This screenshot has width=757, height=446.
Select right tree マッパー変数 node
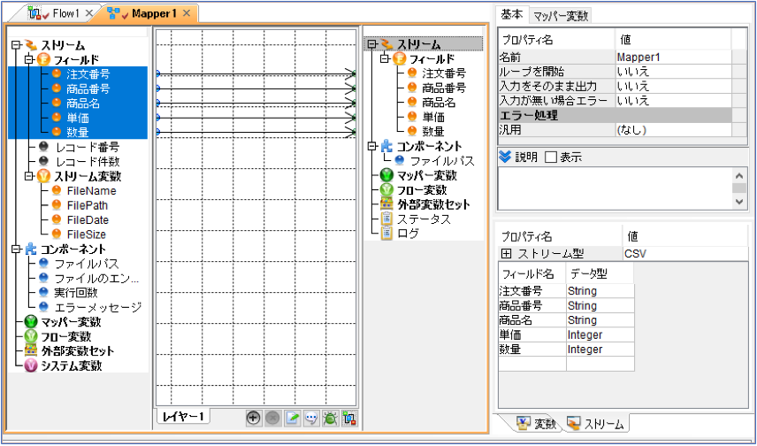pyautogui.click(x=427, y=175)
